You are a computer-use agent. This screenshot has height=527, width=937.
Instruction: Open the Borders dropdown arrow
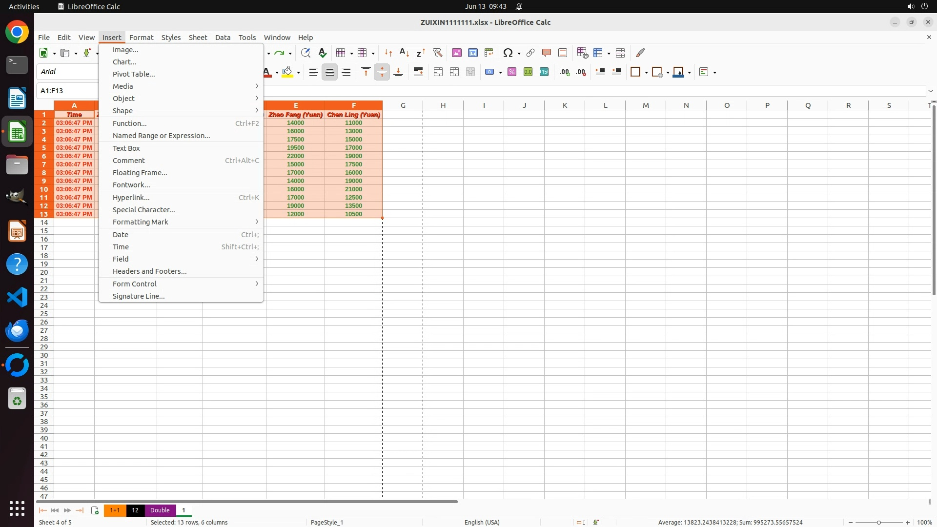646,73
